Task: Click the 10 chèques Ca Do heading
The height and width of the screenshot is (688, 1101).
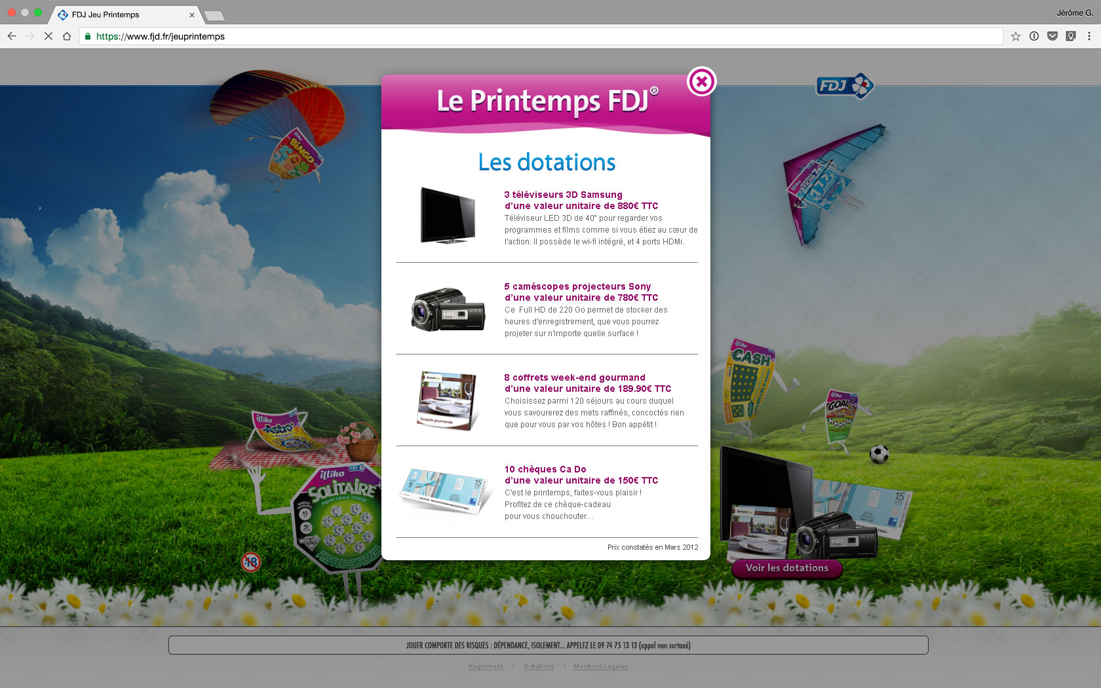Action: [581, 474]
